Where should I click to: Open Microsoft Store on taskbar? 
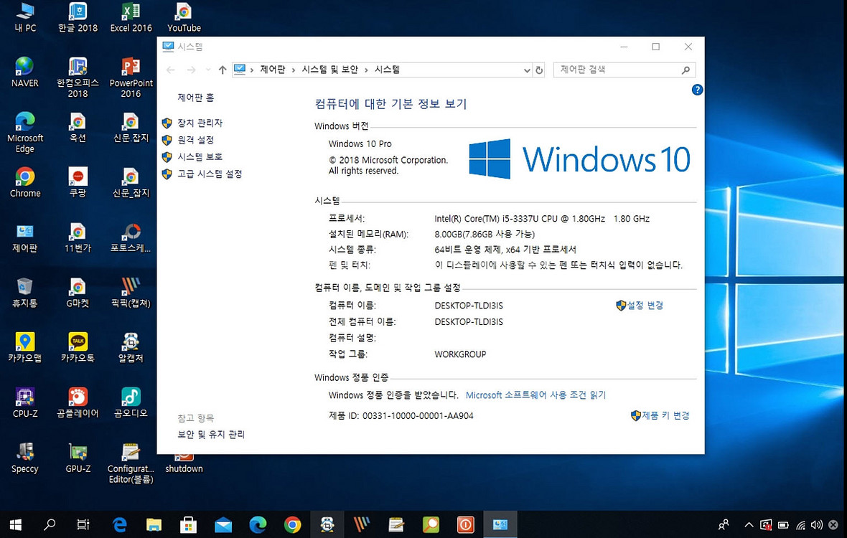[x=189, y=524]
